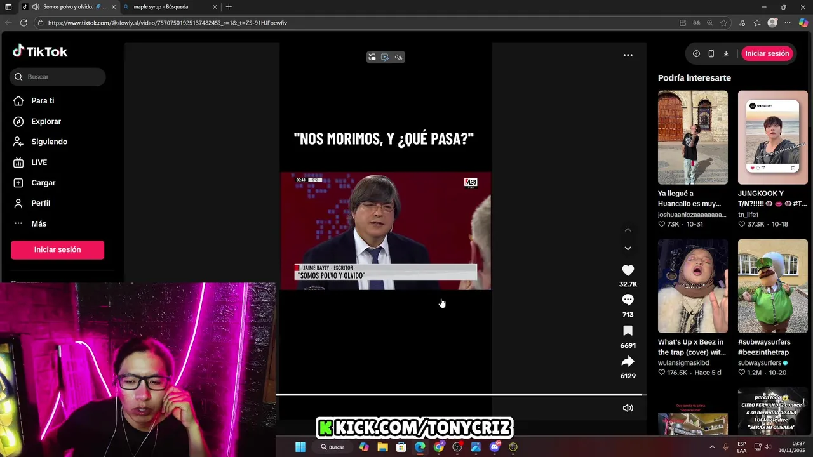This screenshot has width=813, height=457.
Task: Open the Windows Start menu
Action: (300, 447)
